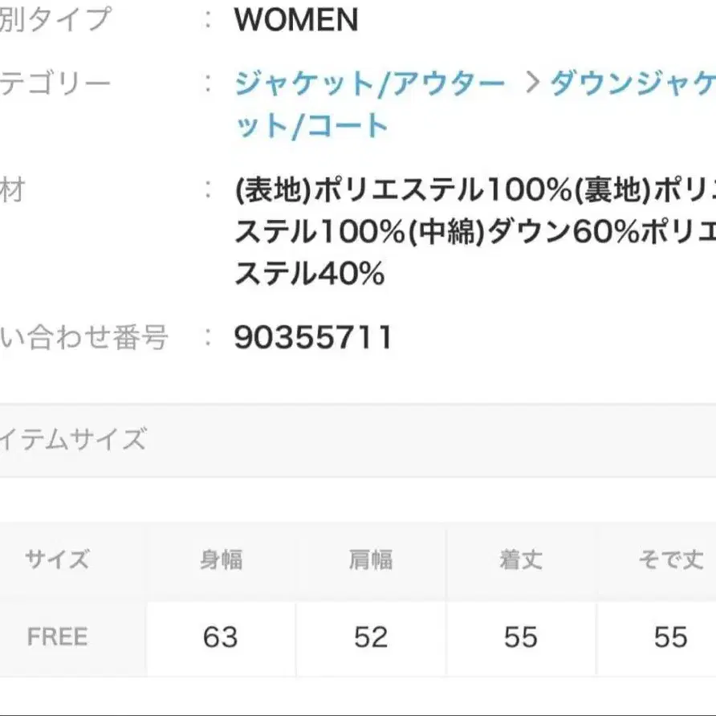Click the breadcrumb chevron between category links
The height and width of the screenshot is (716, 716).
[x=530, y=83]
